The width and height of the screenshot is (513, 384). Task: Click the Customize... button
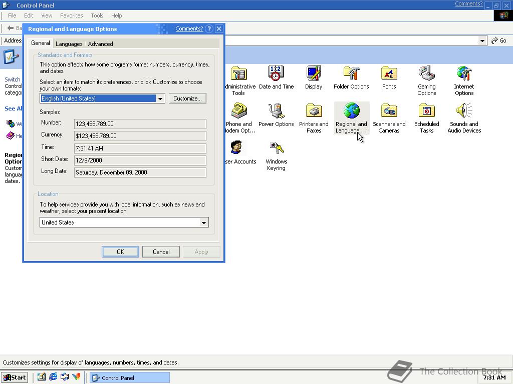[x=187, y=98]
